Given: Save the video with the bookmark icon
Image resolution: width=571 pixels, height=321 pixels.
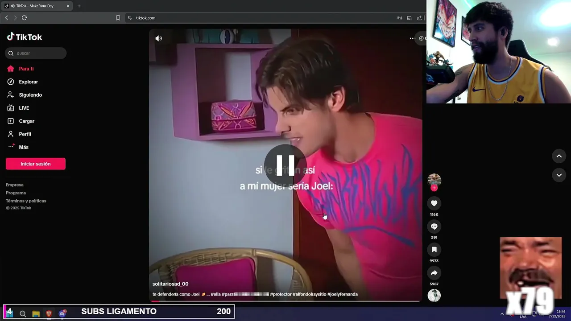Looking at the screenshot, I should tap(434, 250).
